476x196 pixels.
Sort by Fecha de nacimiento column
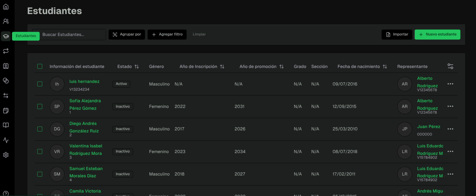click(x=385, y=67)
